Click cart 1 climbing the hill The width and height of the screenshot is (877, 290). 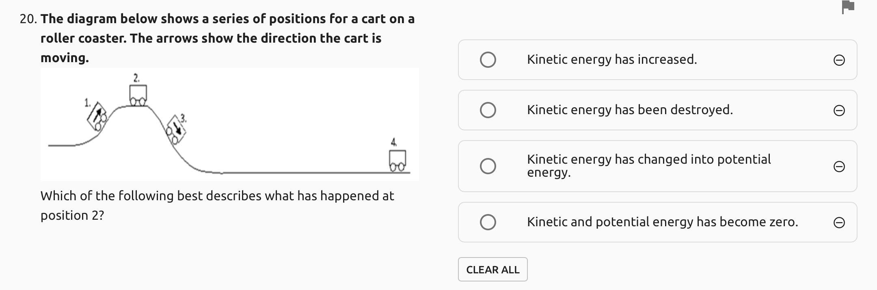tap(97, 117)
